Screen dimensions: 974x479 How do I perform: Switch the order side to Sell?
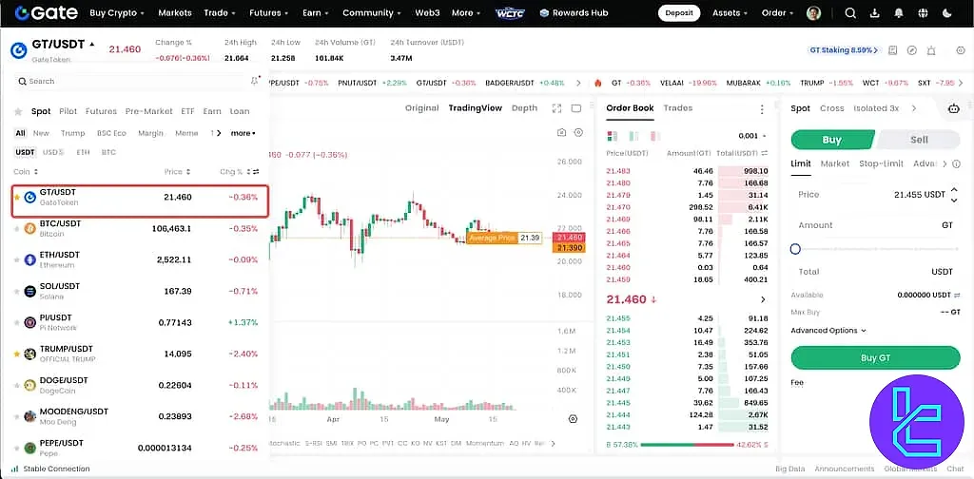tap(919, 140)
